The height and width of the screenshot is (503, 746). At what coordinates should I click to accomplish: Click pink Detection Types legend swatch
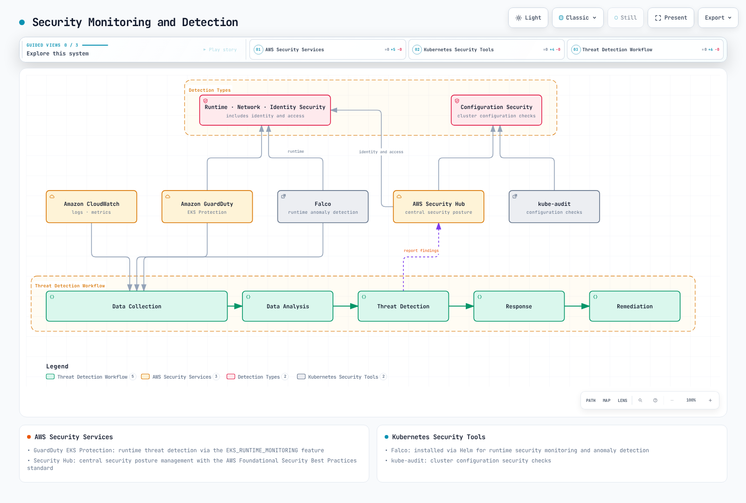[x=231, y=377]
